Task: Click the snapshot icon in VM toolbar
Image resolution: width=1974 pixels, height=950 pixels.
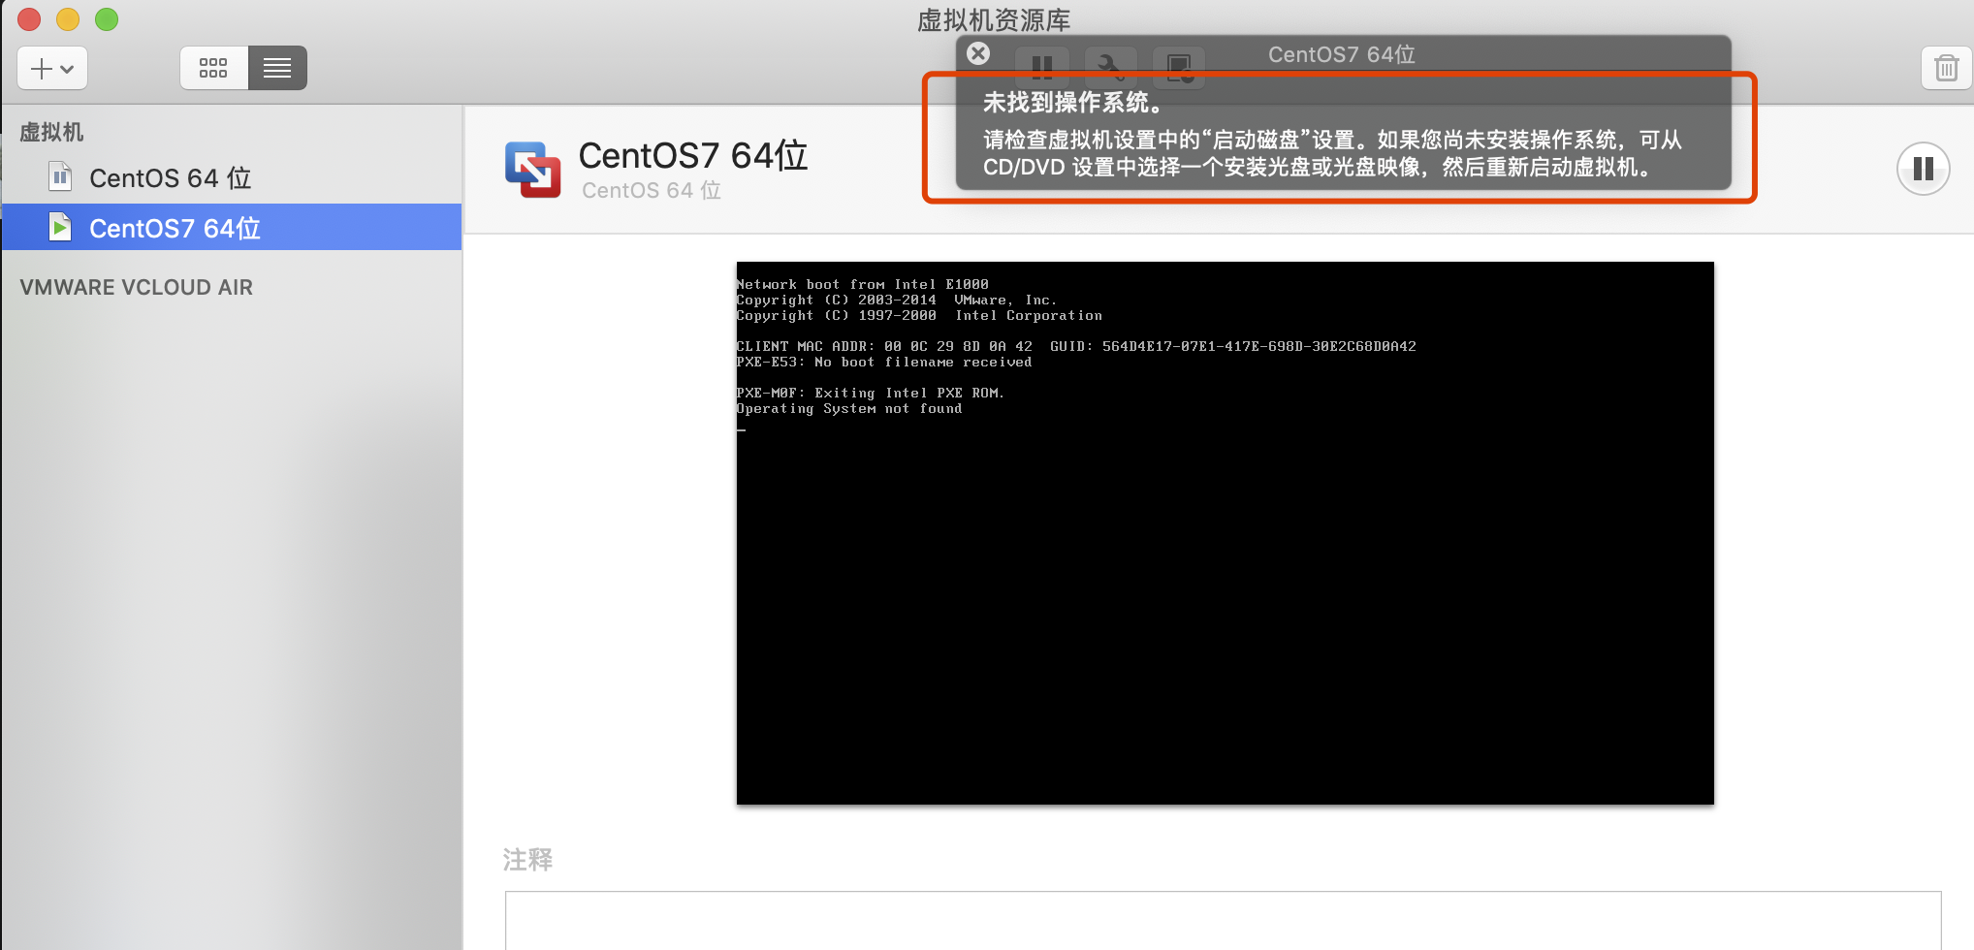Action: point(1179,66)
